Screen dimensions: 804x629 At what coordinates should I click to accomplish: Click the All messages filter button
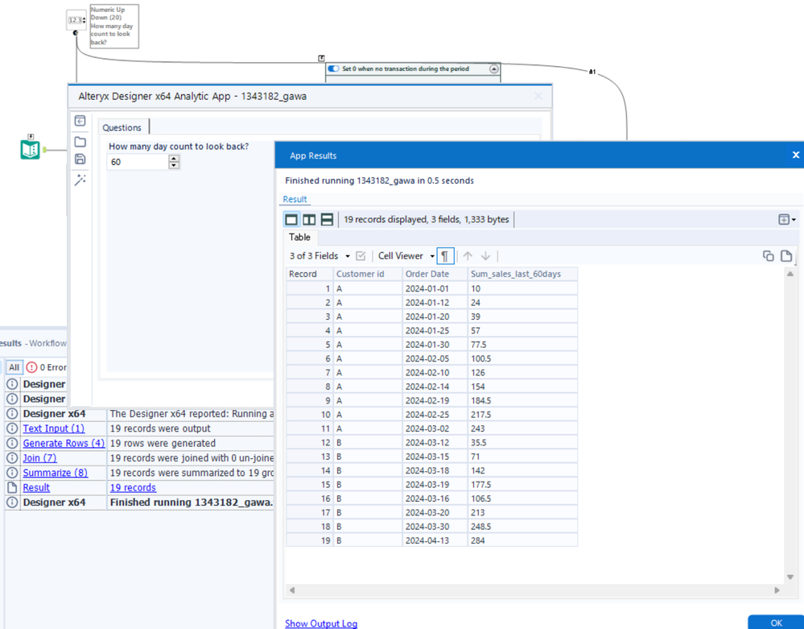coord(14,367)
